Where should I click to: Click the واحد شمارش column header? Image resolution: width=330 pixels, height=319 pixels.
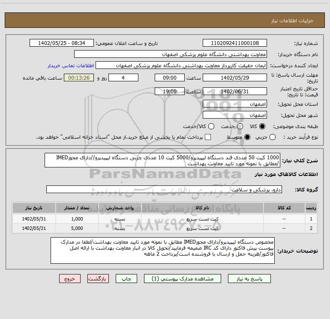click(120, 208)
